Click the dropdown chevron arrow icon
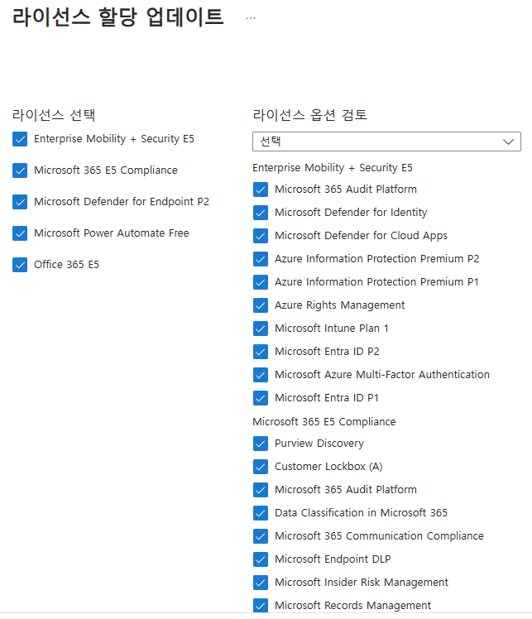The image size is (532, 619). click(x=508, y=142)
